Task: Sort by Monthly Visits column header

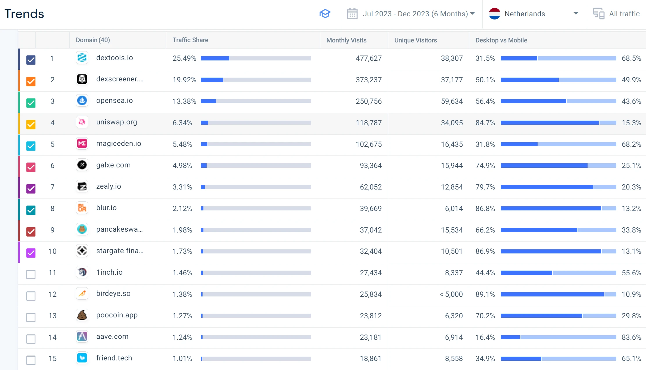Action: click(x=346, y=40)
